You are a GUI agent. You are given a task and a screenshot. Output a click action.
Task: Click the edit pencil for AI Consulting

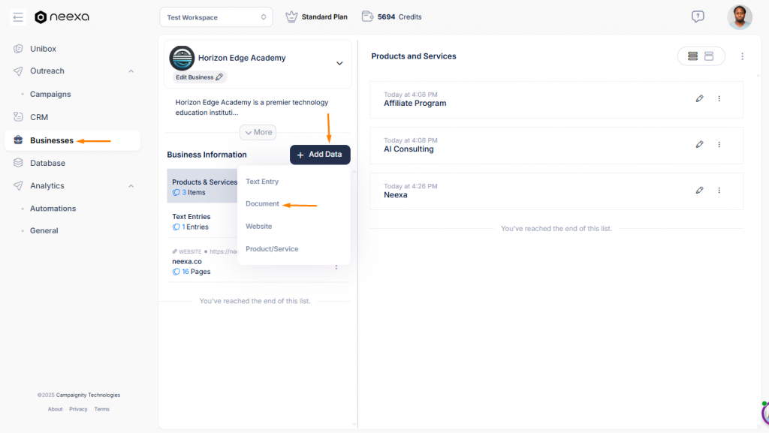click(699, 144)
